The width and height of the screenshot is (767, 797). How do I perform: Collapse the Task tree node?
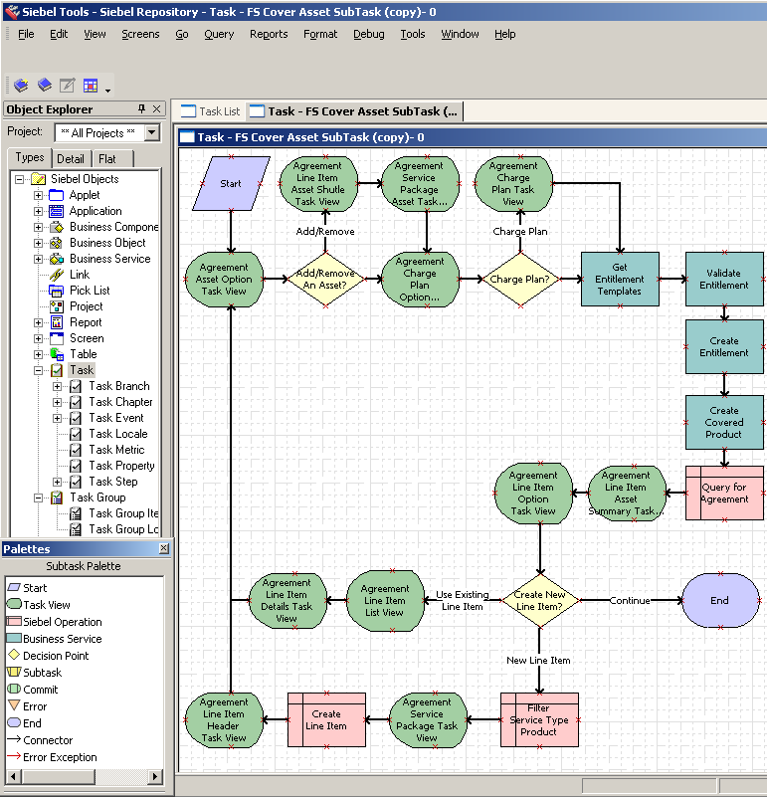(38, 370)
